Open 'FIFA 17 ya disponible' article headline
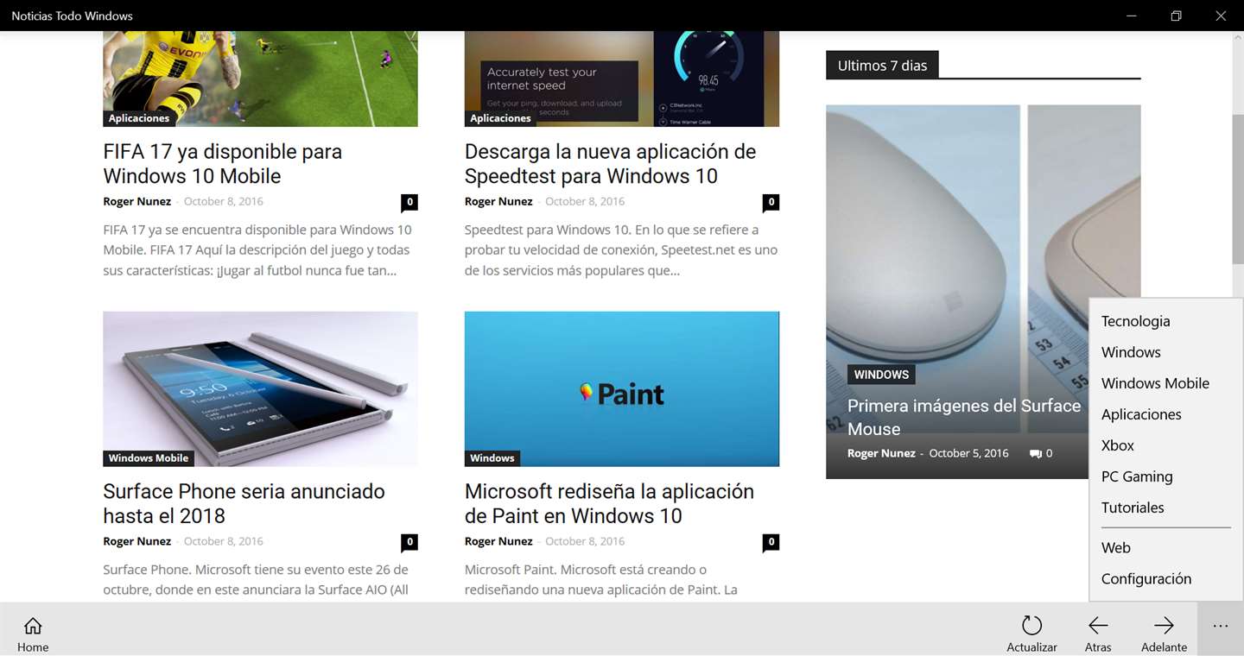 (223, 163)
